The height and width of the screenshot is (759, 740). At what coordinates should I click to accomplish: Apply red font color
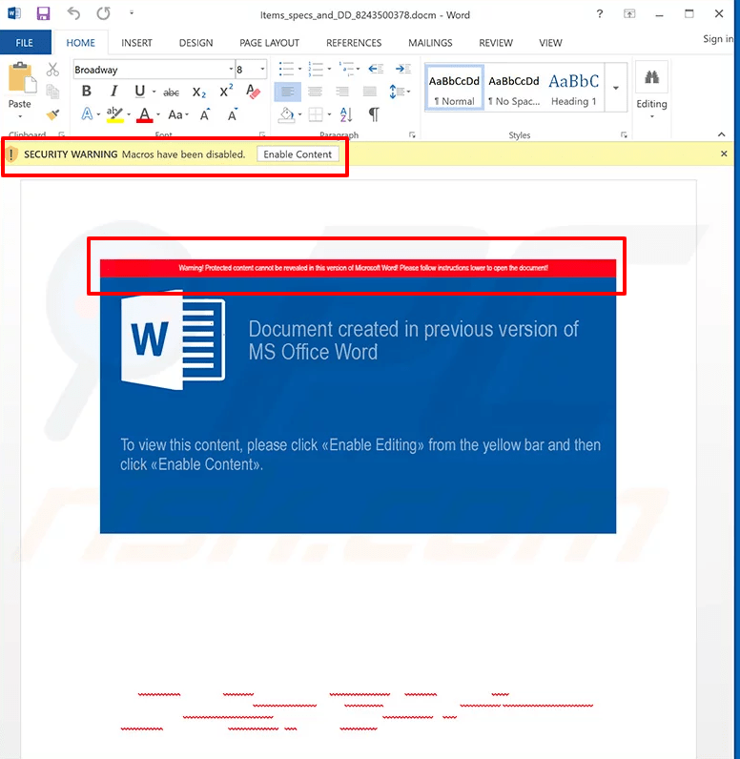pyautogui.click(x=144, y=114)
